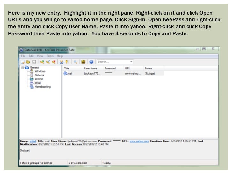Open the Help menu
This screenshot has height=174, width=232.
[x=60, y=56]
